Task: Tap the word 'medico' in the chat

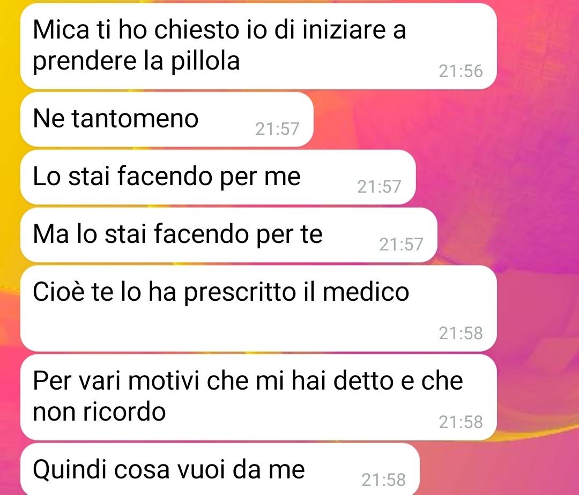Action: click(366, 292)
